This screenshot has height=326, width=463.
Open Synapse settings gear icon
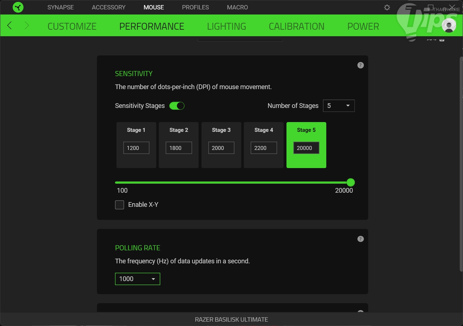point(387,7)
